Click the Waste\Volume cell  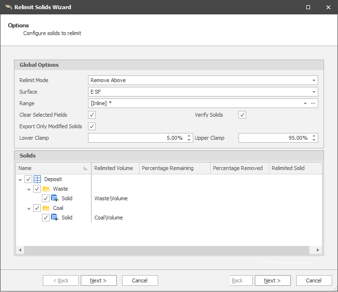pyautogui.click(x=111, y=198)
